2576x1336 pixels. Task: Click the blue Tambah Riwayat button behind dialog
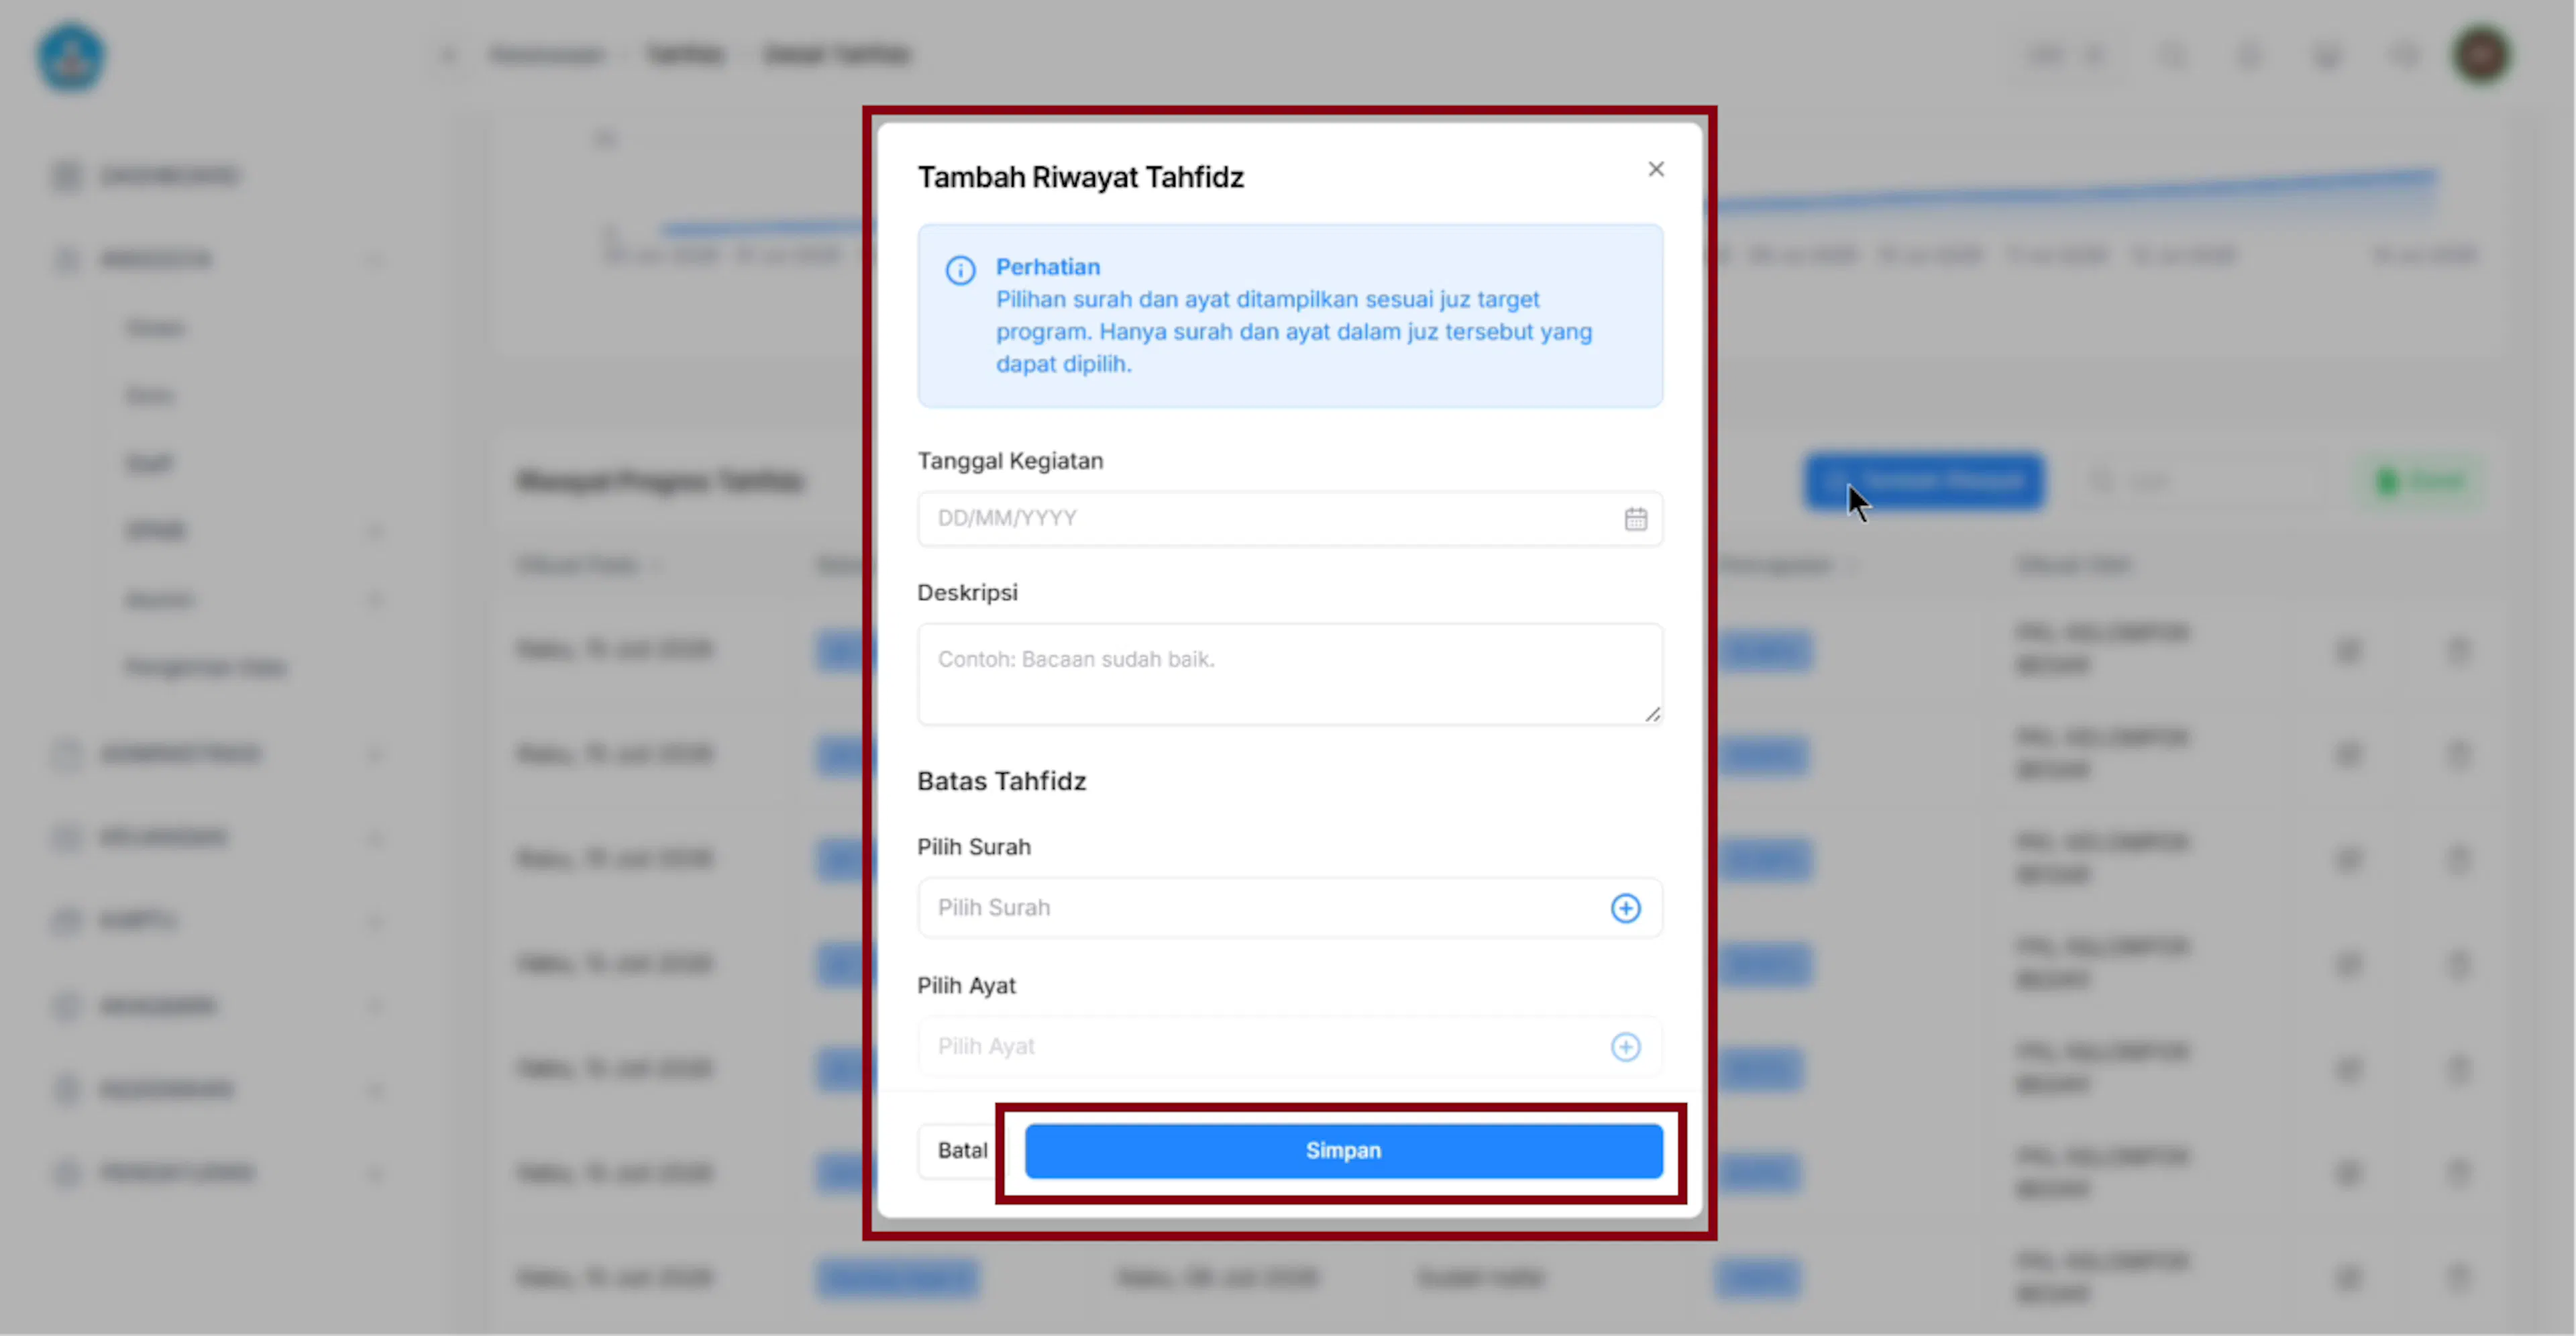(1924, 482)
